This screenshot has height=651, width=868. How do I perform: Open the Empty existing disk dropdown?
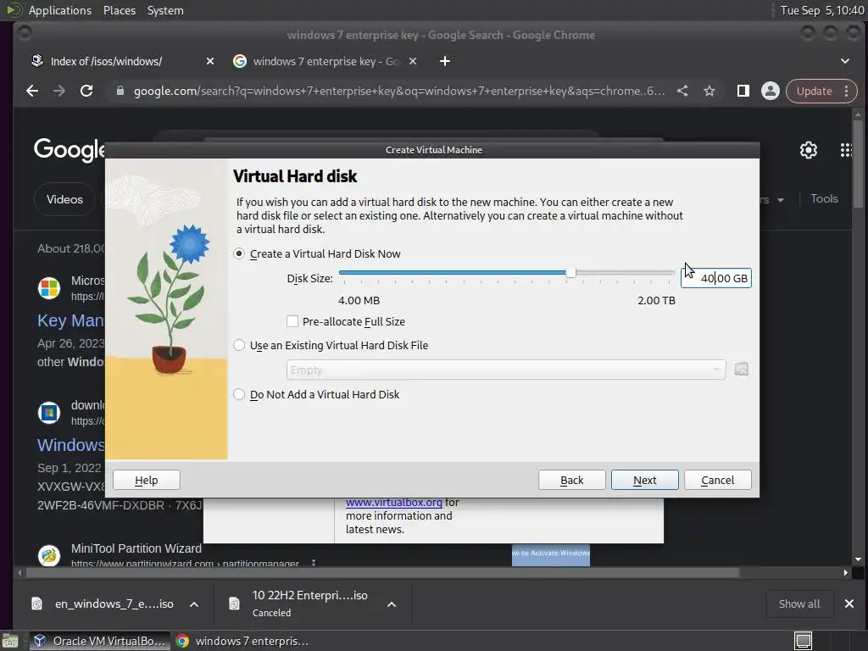coord(506,370)
